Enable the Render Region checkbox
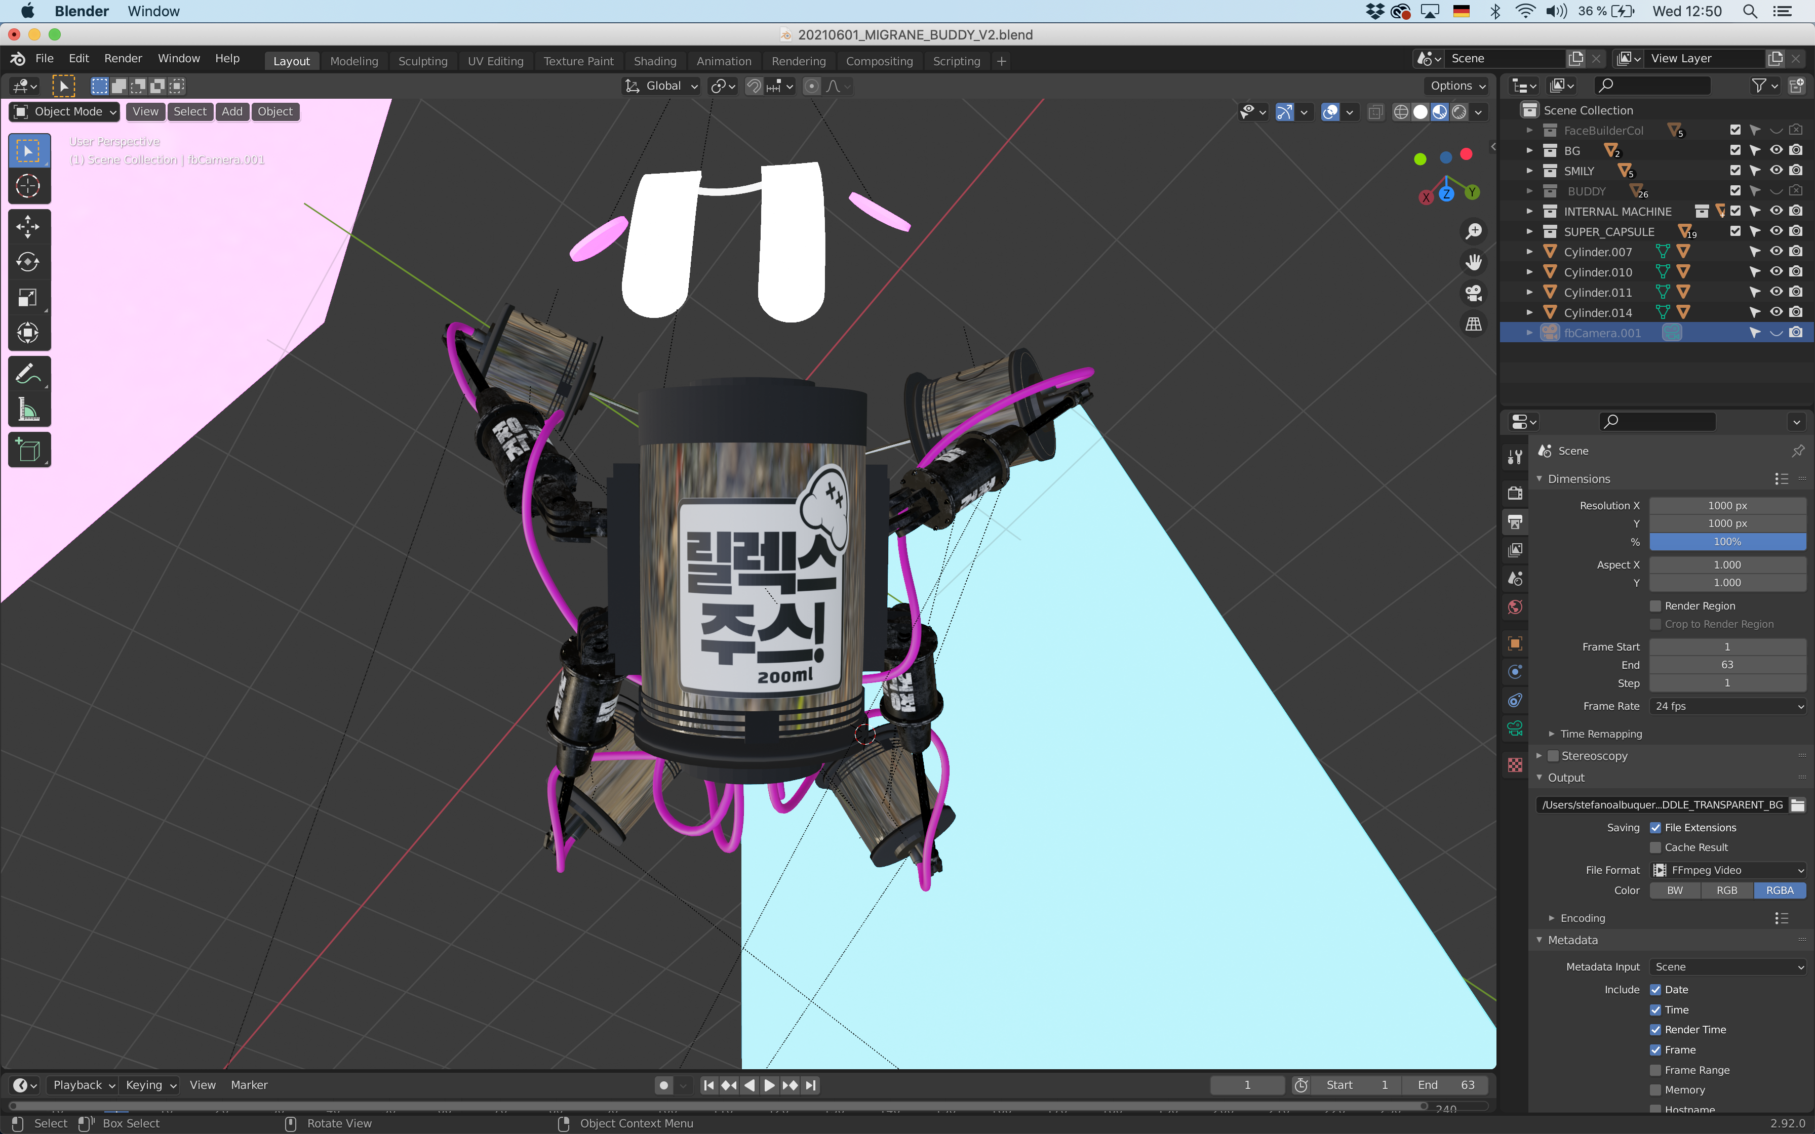Image resolution: width=1815 pixels, height=1134 pixels. 1655,606
